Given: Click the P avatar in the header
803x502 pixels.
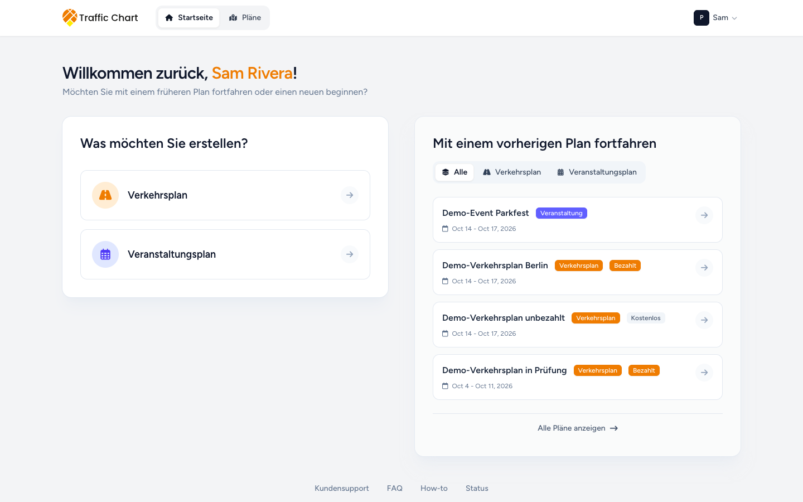Looking at the screenshot, I should [702, 18].
